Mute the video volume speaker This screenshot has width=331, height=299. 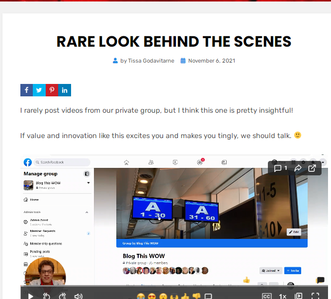coord(79,296)
